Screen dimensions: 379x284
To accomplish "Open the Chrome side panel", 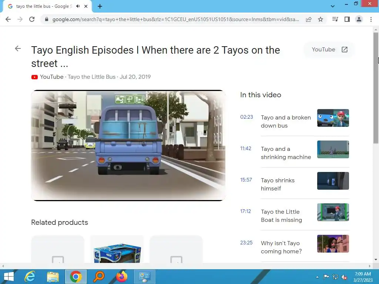I will 347,19.
